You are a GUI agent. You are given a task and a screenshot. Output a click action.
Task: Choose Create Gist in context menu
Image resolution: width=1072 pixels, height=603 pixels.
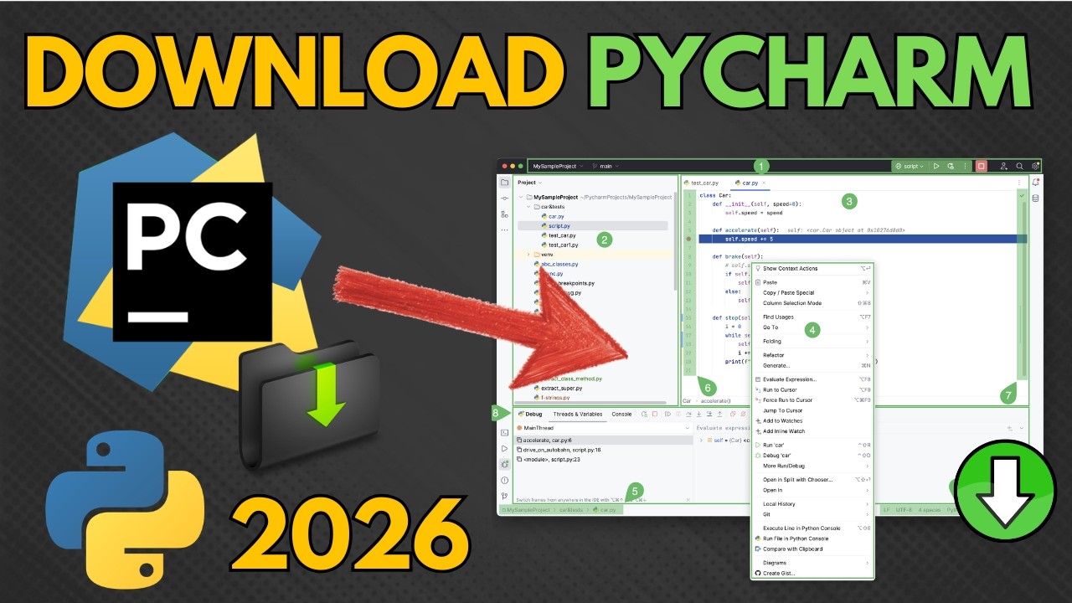click(812, 573)
